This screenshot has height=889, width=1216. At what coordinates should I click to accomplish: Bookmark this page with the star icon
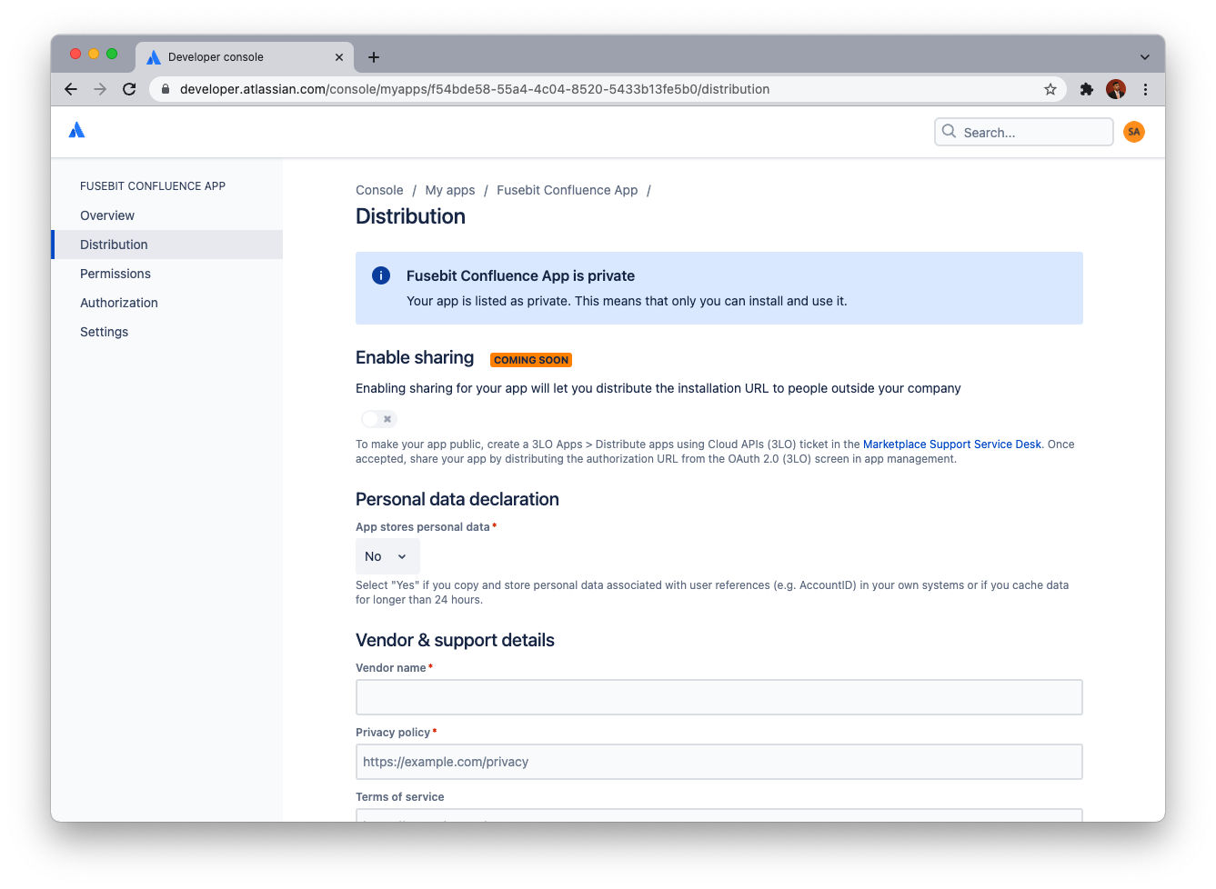(x=1050, y=89)
